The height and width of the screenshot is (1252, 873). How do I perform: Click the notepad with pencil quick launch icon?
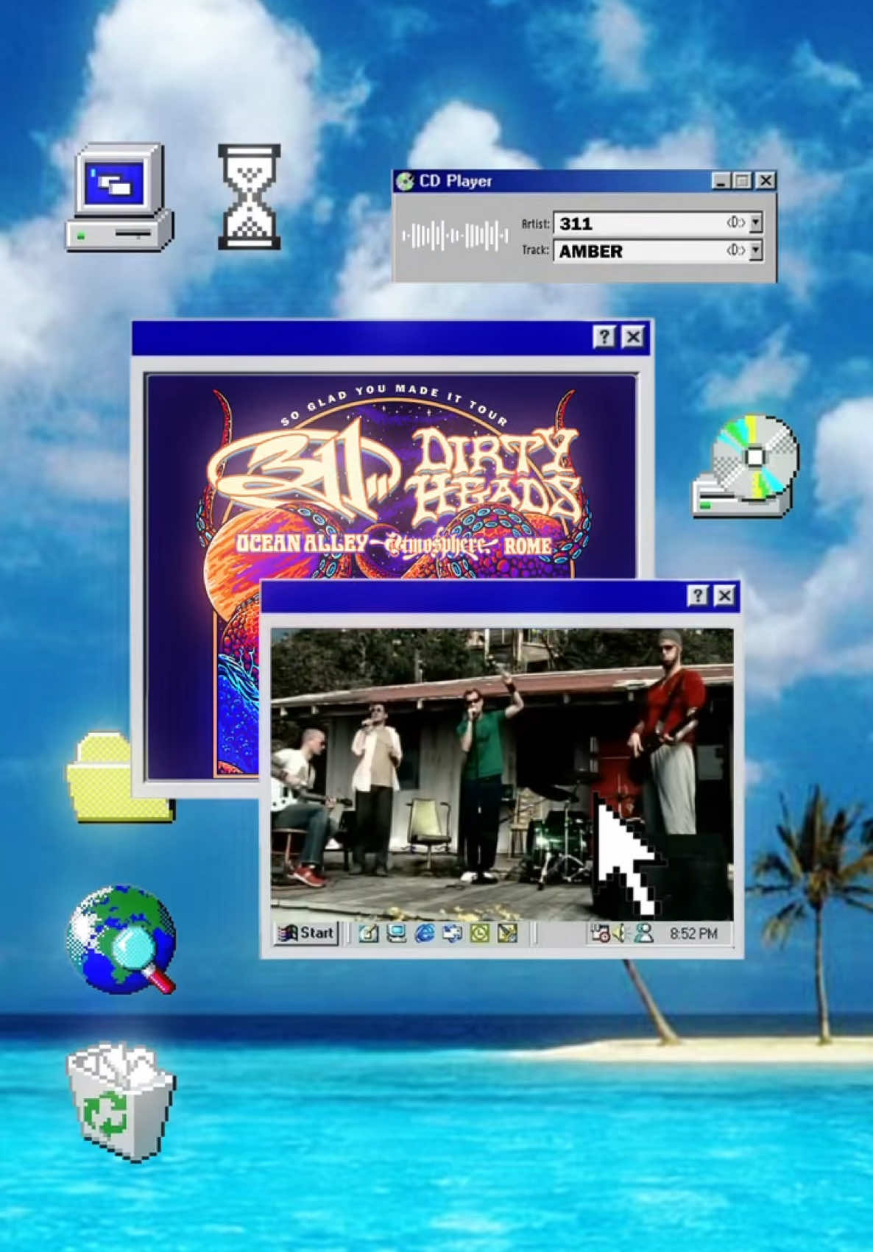[x=368, y=933]
